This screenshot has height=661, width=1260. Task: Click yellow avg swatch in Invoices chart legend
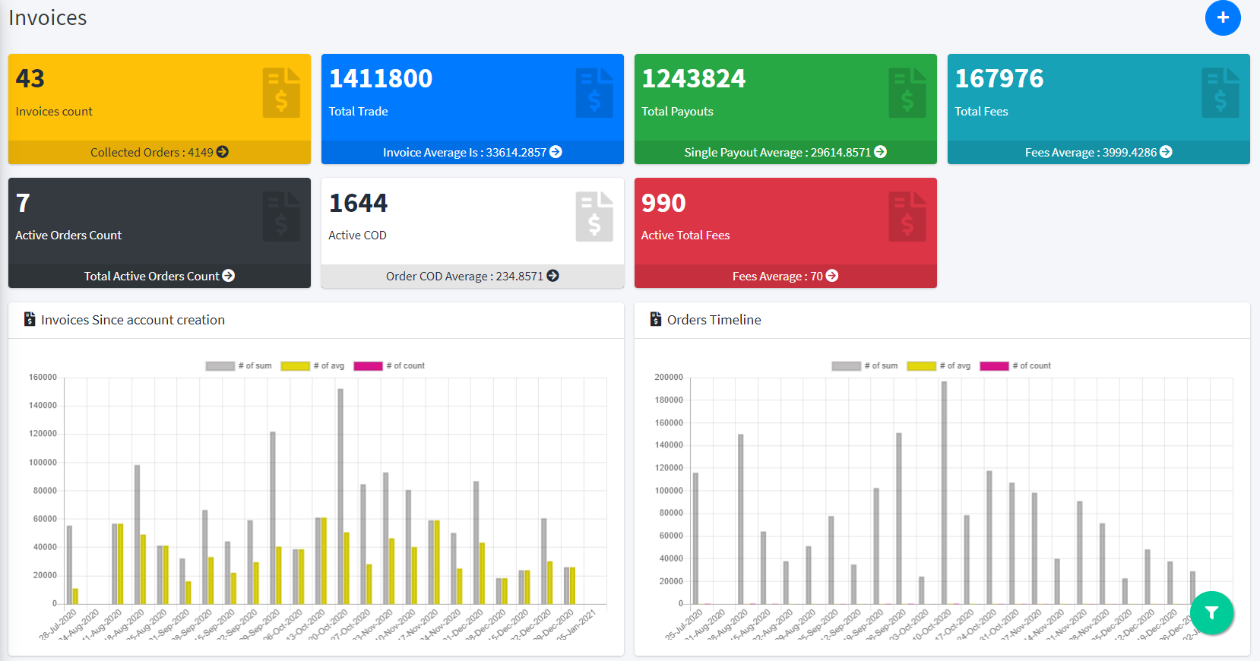295,365
